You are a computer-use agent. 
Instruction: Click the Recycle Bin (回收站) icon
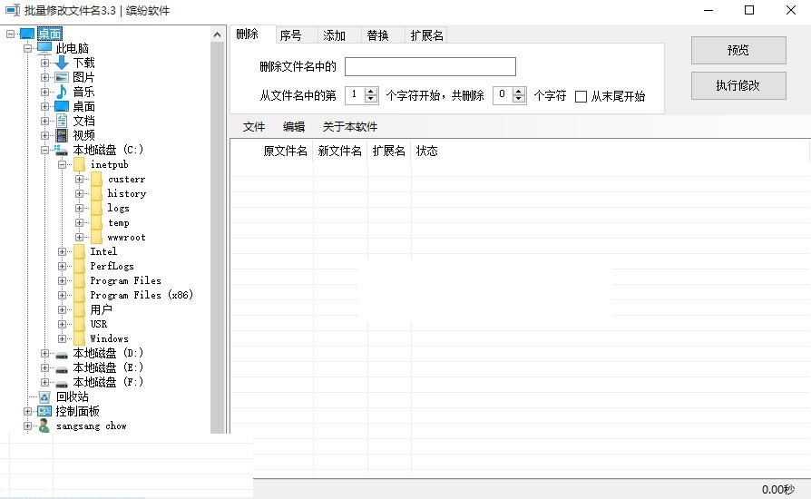pos(44,397)
